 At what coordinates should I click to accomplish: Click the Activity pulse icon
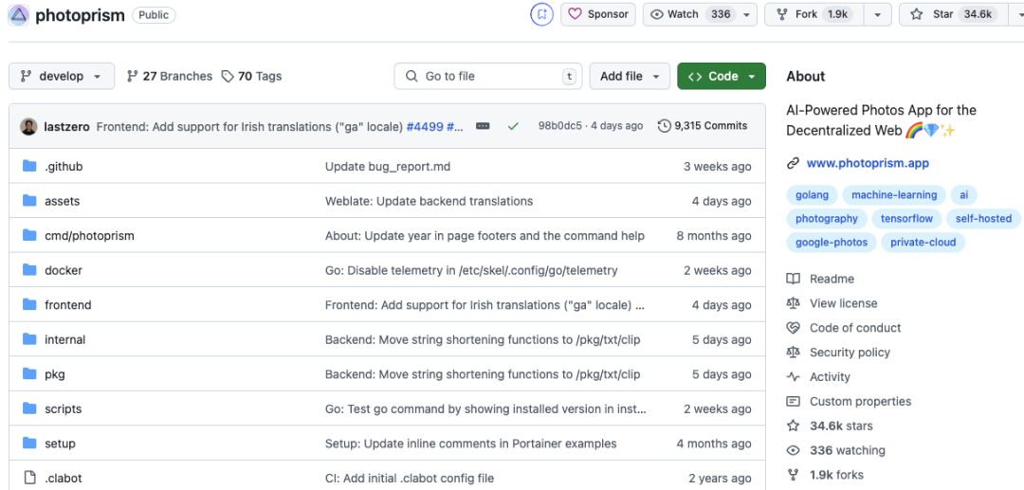point(794,377)
